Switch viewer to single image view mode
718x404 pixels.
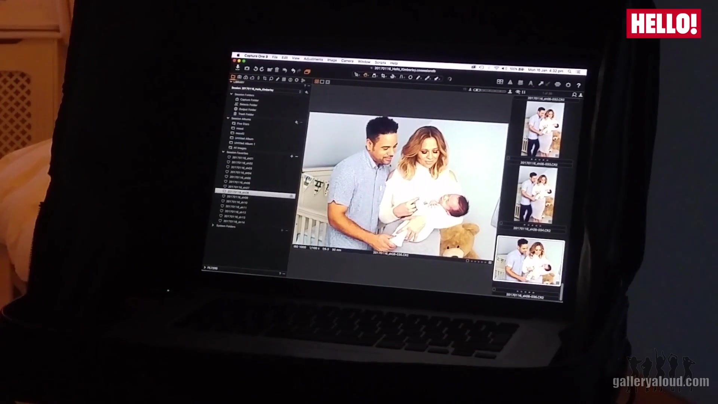pos(322,82)
